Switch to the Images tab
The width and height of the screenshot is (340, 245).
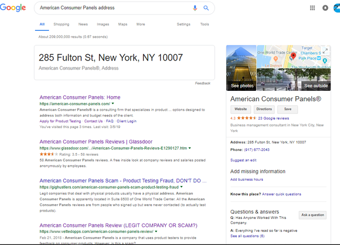(103, 24)
